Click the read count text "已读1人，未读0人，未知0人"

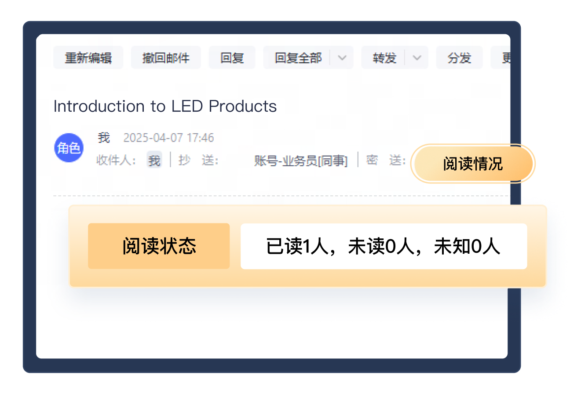383,247
